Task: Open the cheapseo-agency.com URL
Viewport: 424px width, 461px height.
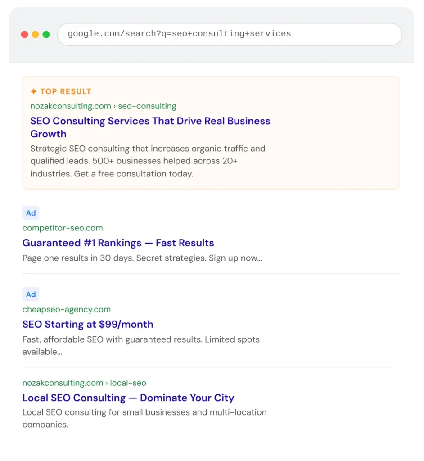Action: 67,310
